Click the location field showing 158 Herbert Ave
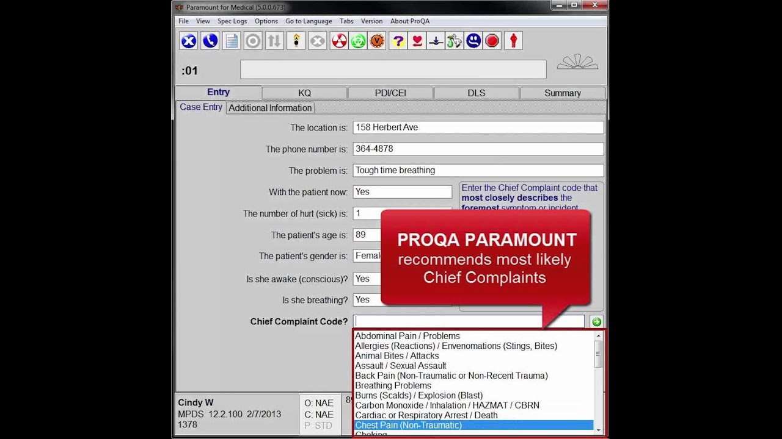The height and width of the screenshot is (439, 782). click(x=478, y=127)
